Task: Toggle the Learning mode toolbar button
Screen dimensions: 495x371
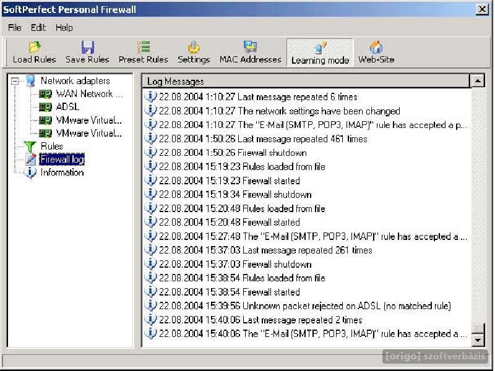Action: [320, 53]
